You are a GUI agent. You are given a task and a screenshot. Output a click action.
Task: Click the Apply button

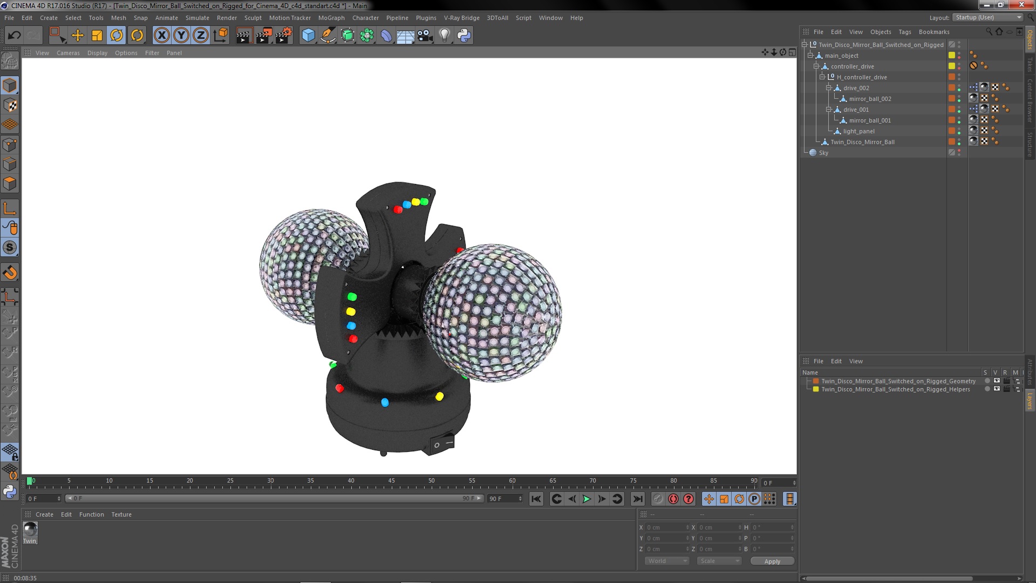[x=772, y=561]
